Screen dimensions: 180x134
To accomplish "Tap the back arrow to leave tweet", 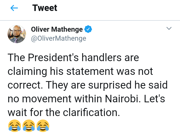I will [x=14, y=8].
